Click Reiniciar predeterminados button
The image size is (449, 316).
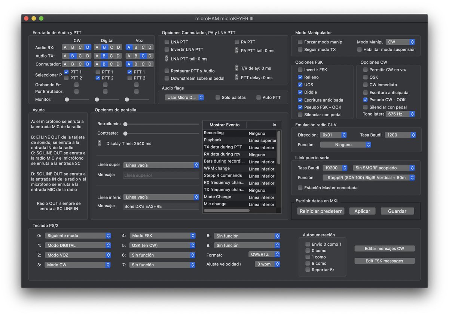pyautogui.click(x=321, y=211)
